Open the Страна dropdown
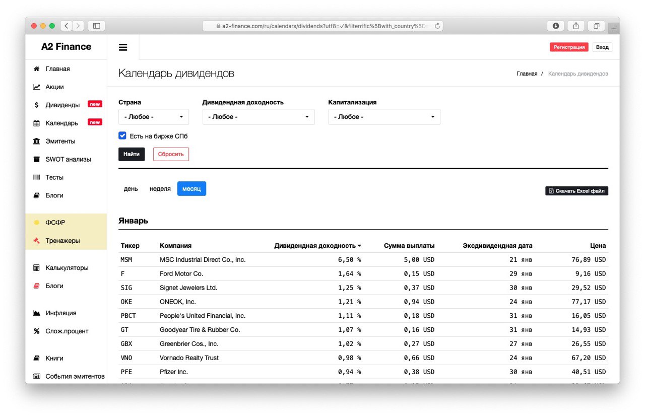 [x=154, y=117]
